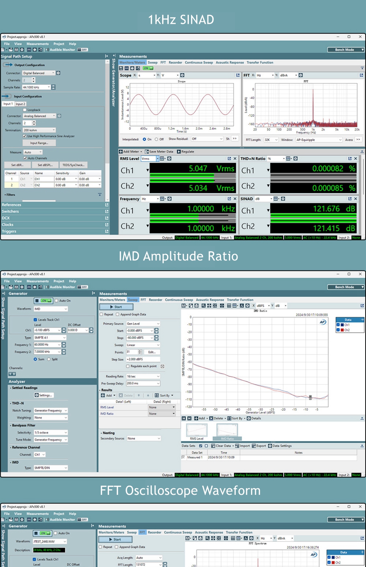Select the Split radio button
Viewport: 366px width, 567px height.
49,359
